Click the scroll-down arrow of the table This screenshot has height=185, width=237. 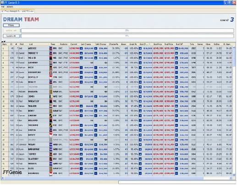click(x=234, y=174)
